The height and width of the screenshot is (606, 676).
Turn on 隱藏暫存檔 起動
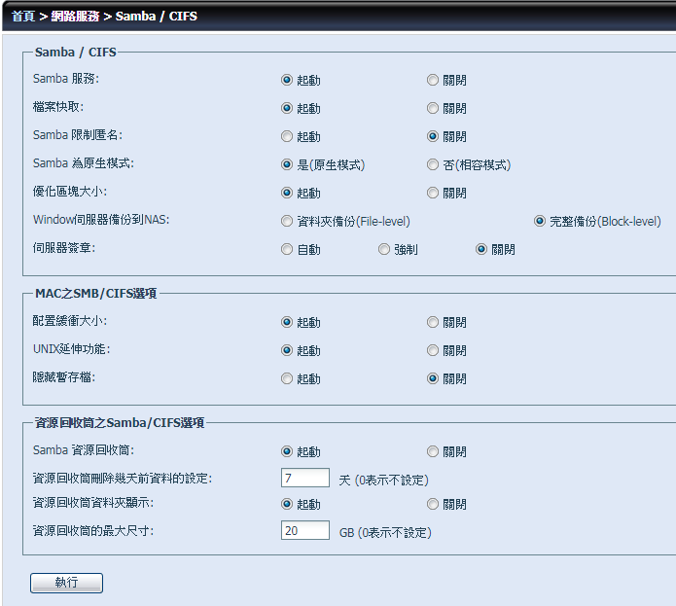coord(287,378)
